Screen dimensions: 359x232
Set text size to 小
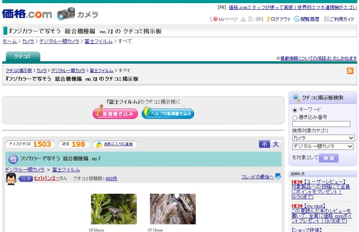264,144
